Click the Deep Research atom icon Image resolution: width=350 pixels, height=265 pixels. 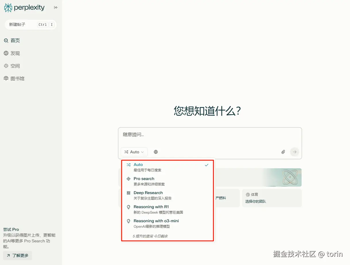click(x=129, y=193)
